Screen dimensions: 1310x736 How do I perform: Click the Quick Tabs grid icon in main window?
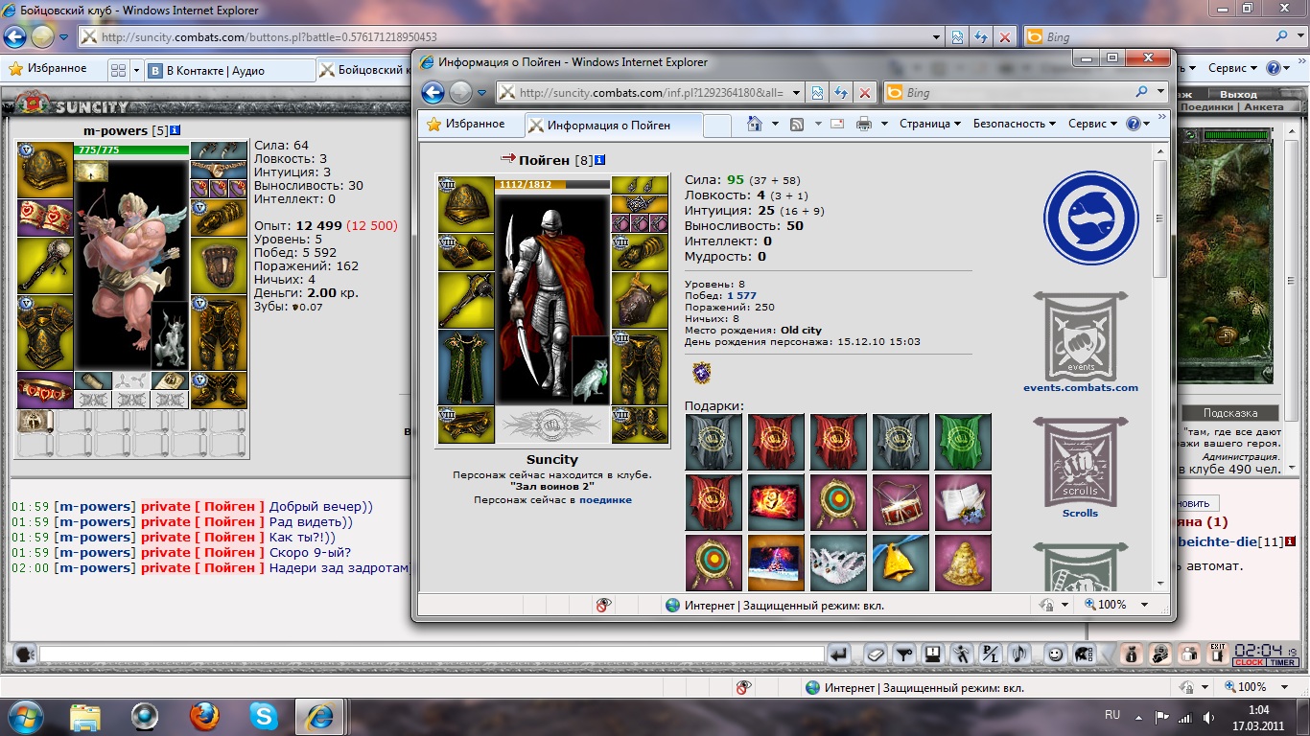118,70
